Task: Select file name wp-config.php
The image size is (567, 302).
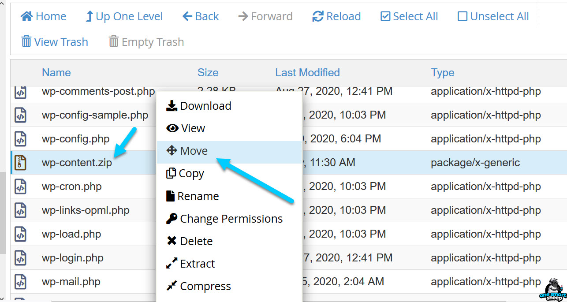Action: coord(75,139)
